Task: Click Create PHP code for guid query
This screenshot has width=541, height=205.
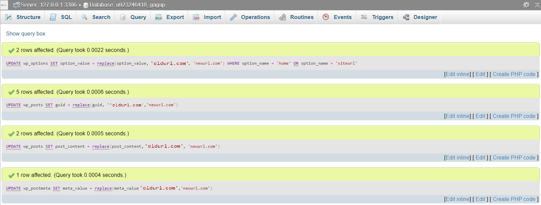Action: [514, 116]
